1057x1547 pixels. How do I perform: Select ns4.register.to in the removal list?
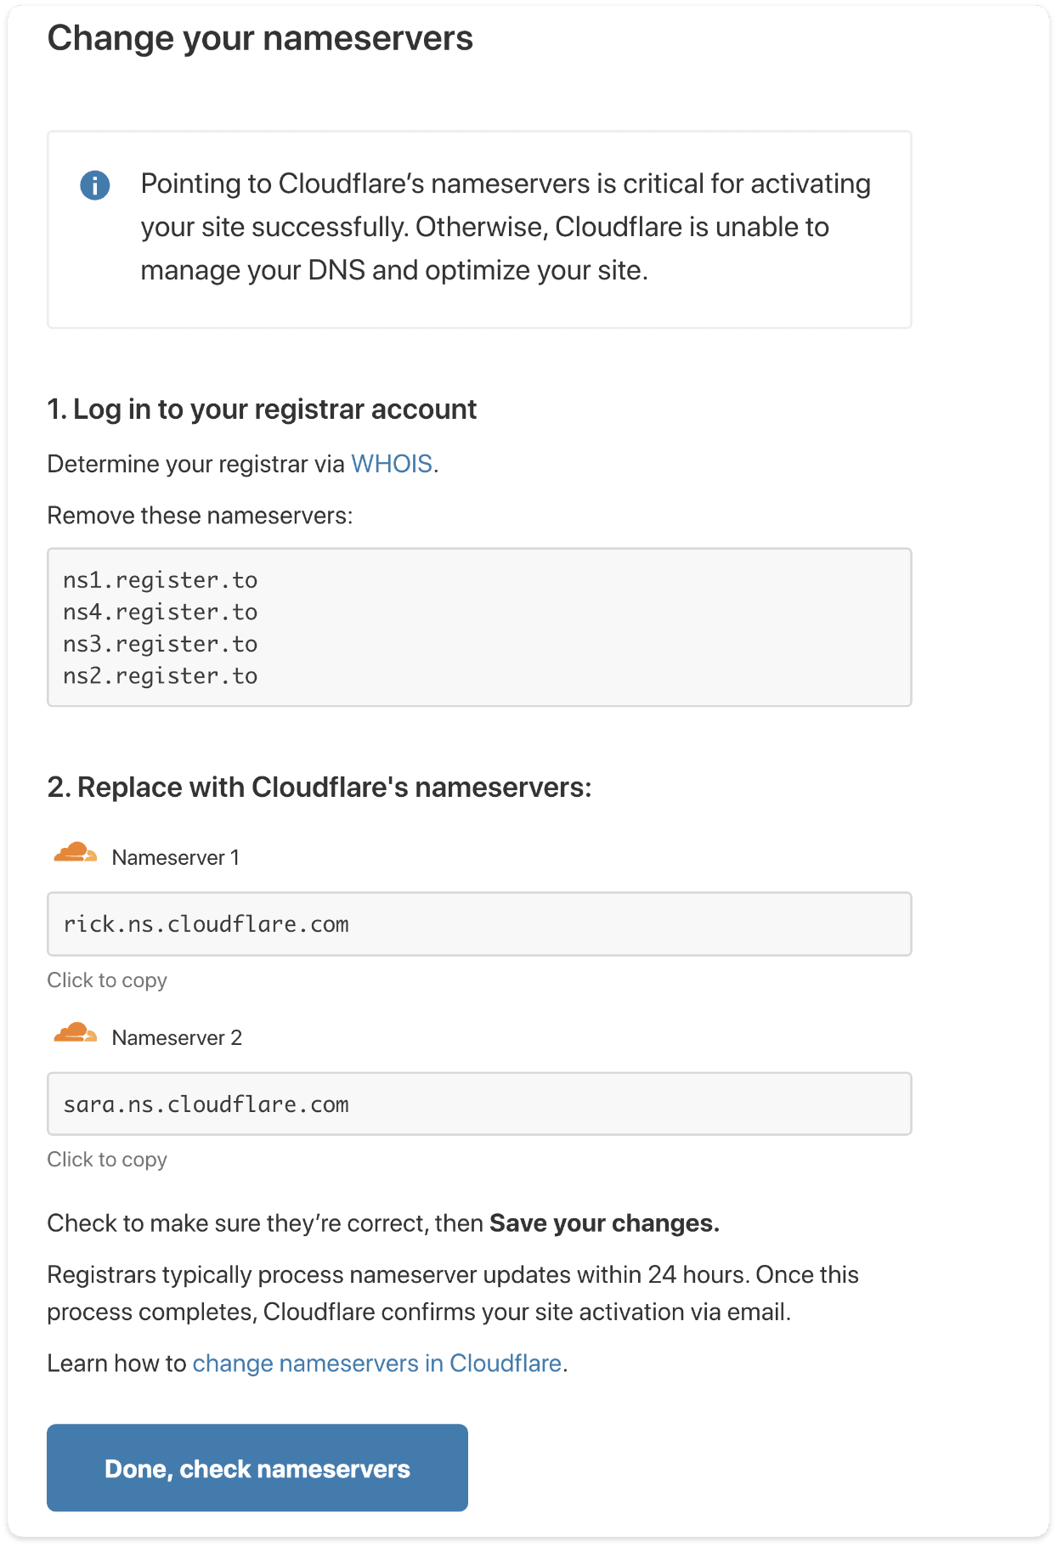point(161,613)
